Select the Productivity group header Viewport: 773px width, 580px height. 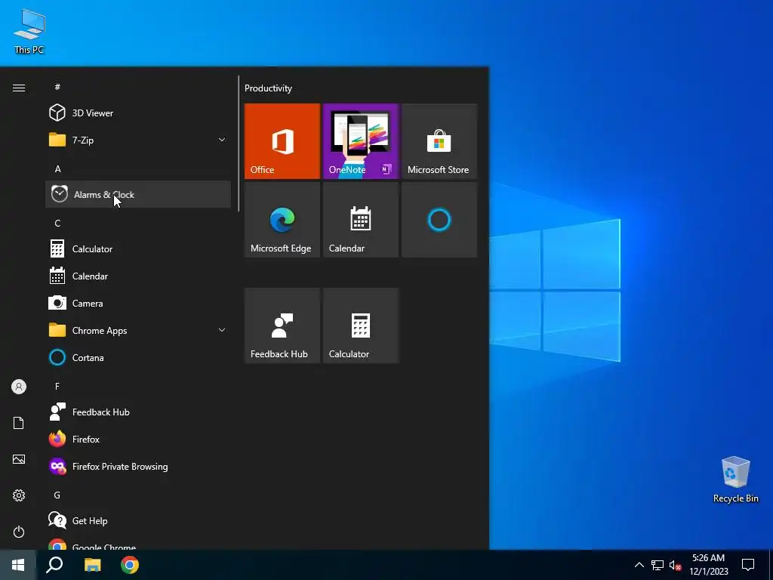coord(268,88)
